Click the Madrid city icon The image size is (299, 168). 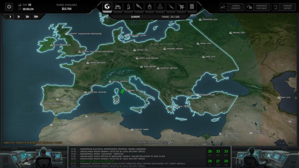pos(58,99)
